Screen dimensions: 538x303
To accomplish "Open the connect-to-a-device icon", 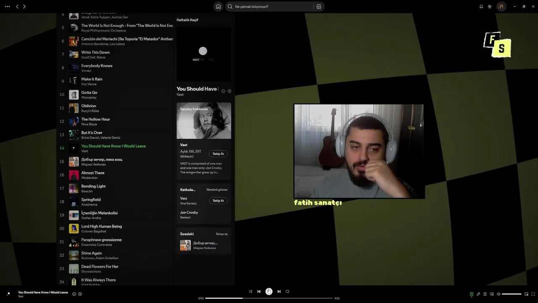I will click(492, 294).
